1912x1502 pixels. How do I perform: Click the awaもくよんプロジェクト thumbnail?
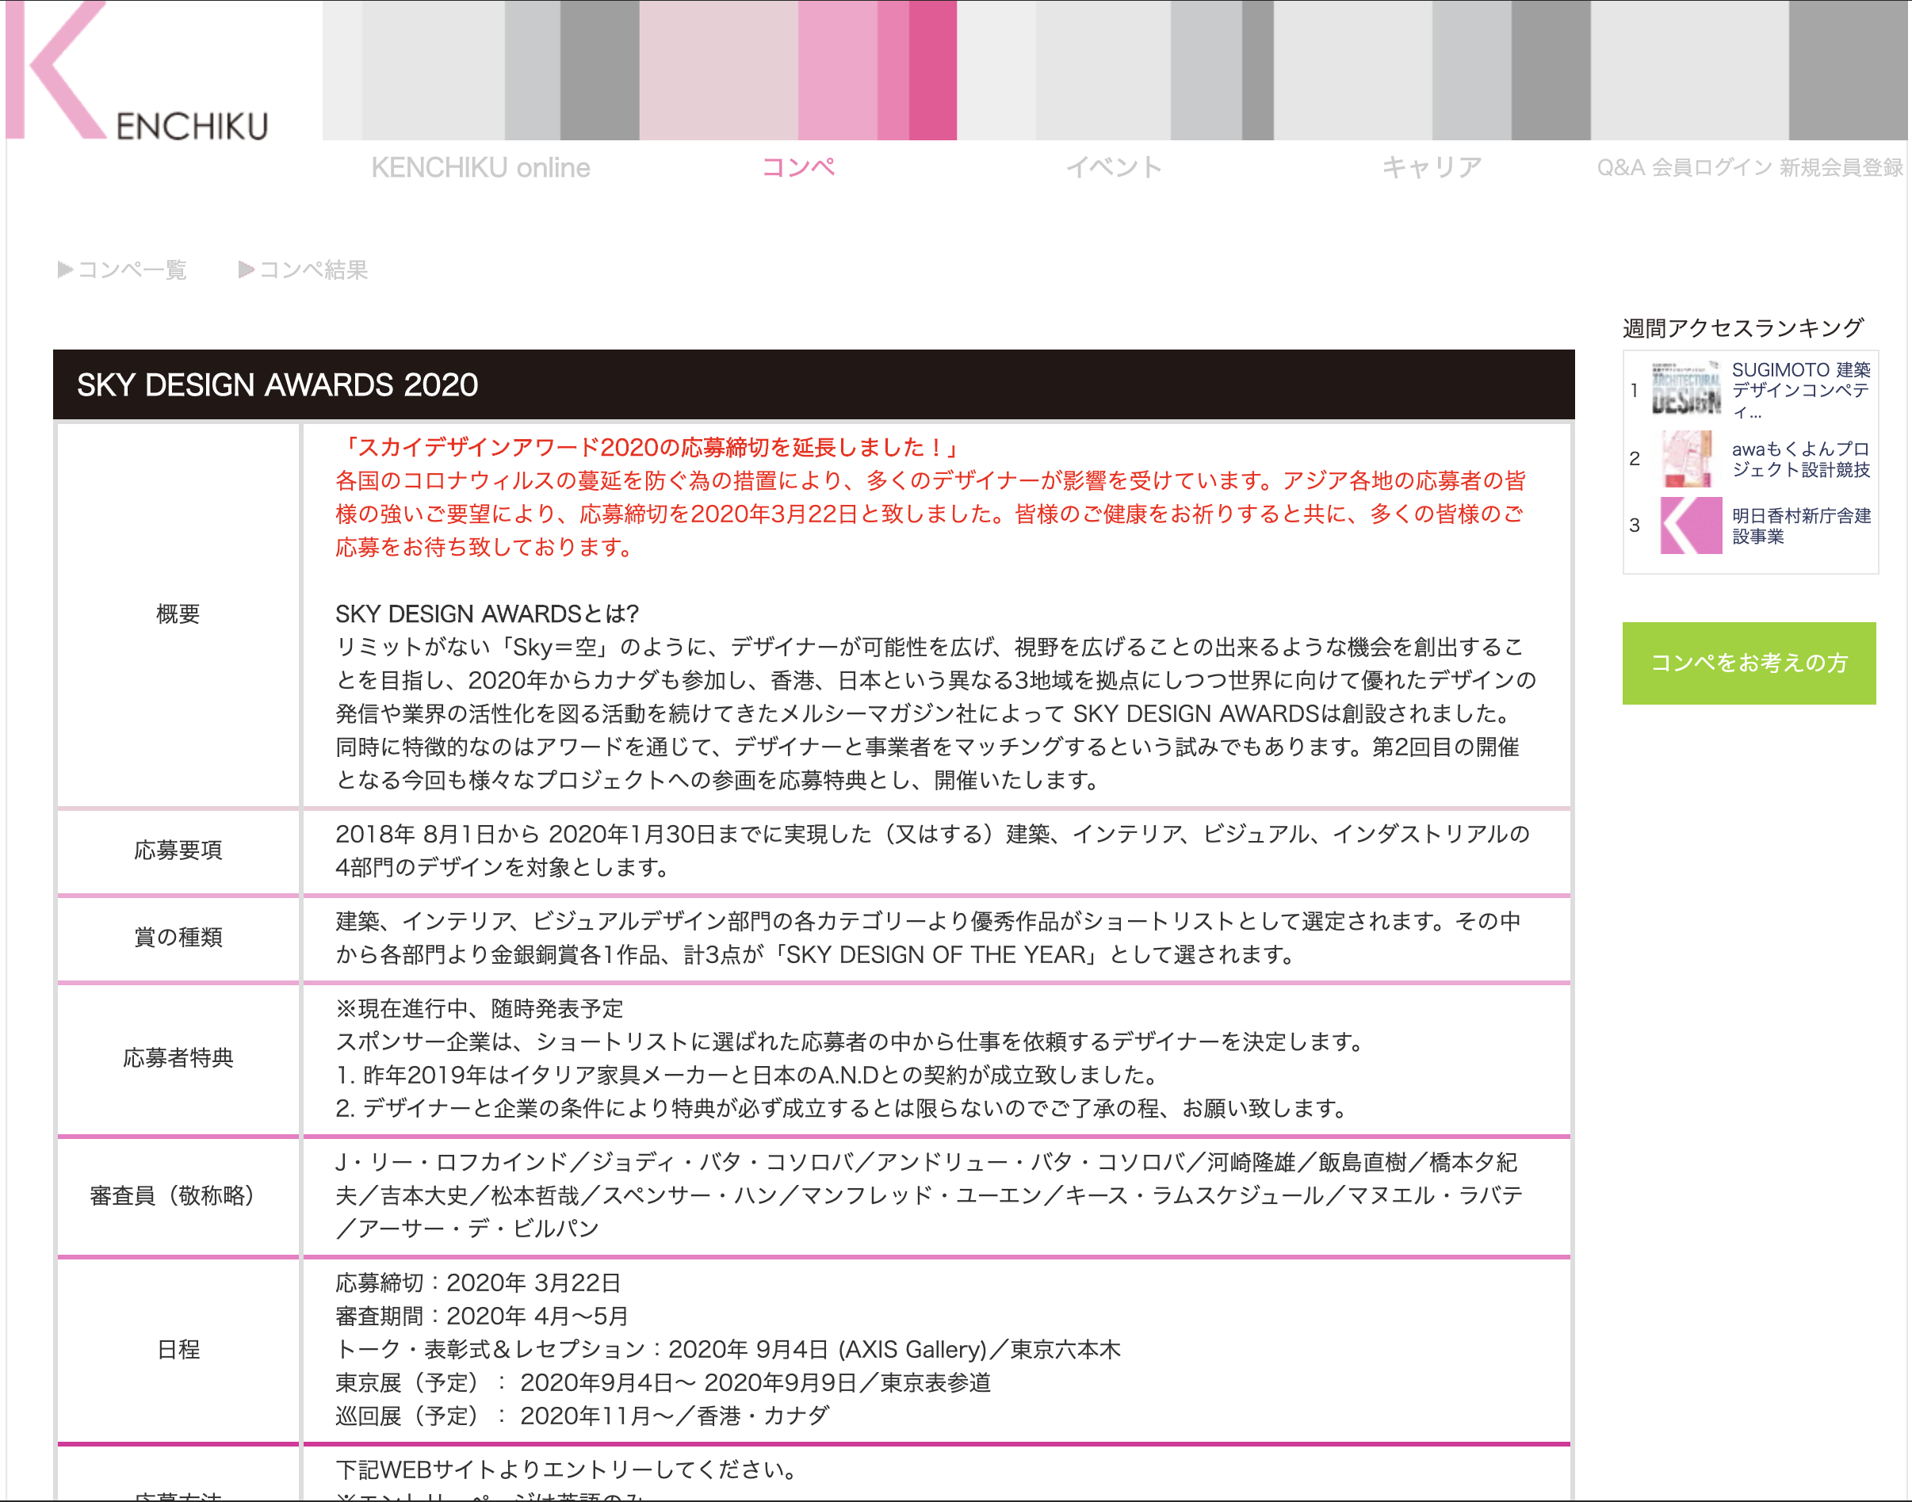1686,458
